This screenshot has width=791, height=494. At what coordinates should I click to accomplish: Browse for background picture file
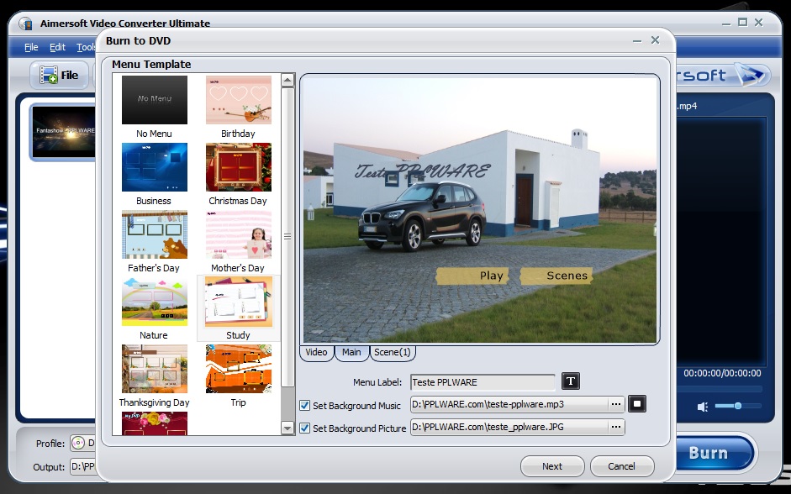click(x=616, y=428)
